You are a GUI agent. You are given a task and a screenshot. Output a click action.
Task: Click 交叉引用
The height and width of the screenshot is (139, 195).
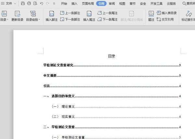(165, 19)
